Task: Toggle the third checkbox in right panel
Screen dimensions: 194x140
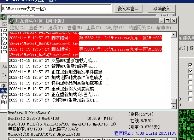Action: [190, 76]
